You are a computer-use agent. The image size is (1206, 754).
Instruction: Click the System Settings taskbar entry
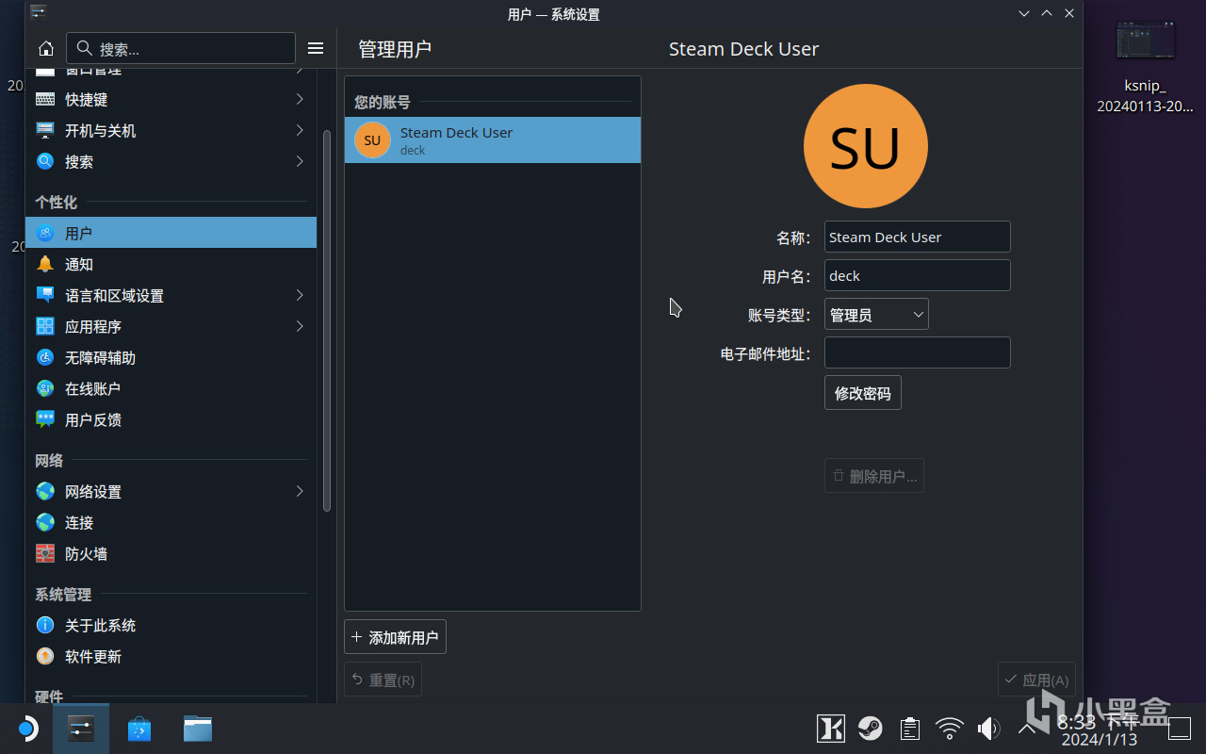point(81,729)
